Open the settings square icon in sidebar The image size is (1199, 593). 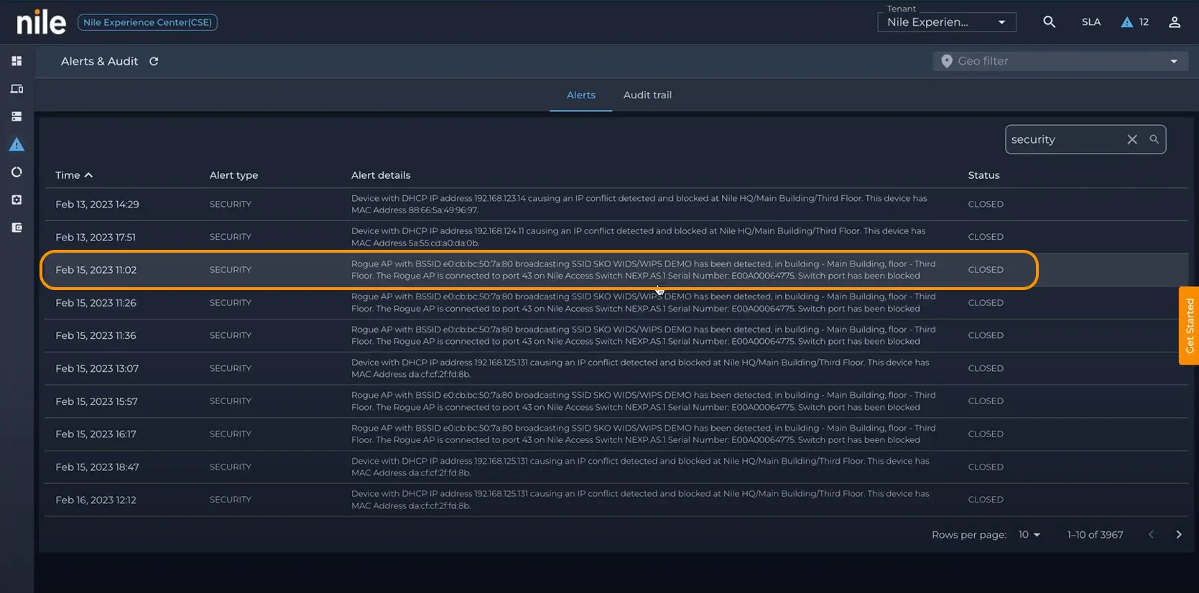(17, 200)
